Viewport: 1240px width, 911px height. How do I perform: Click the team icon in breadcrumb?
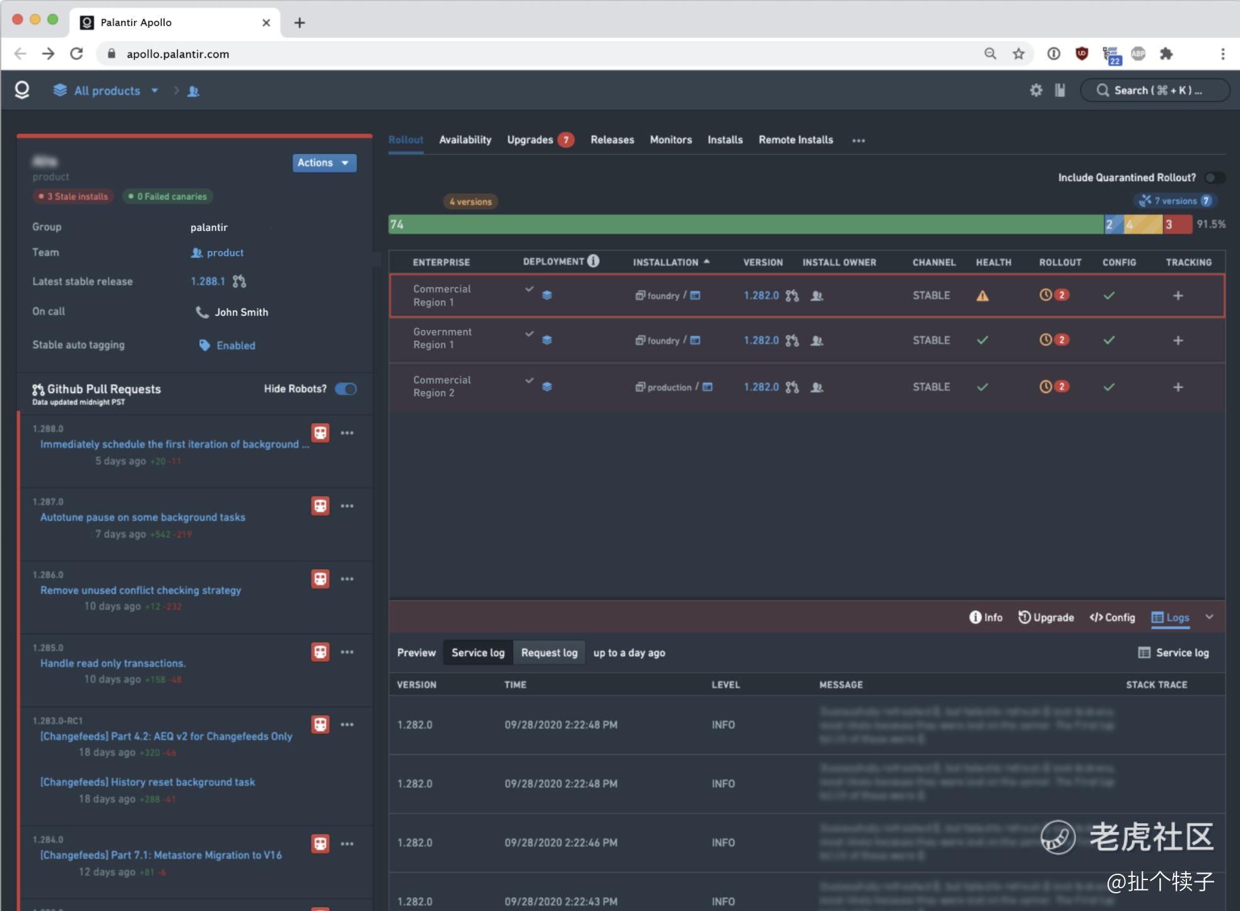pos(194,91)
